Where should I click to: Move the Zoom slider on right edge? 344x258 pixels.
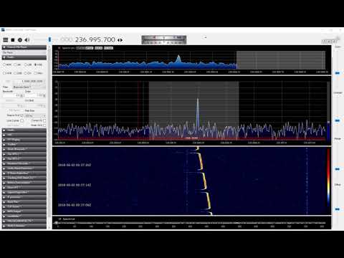click(338, 73)
